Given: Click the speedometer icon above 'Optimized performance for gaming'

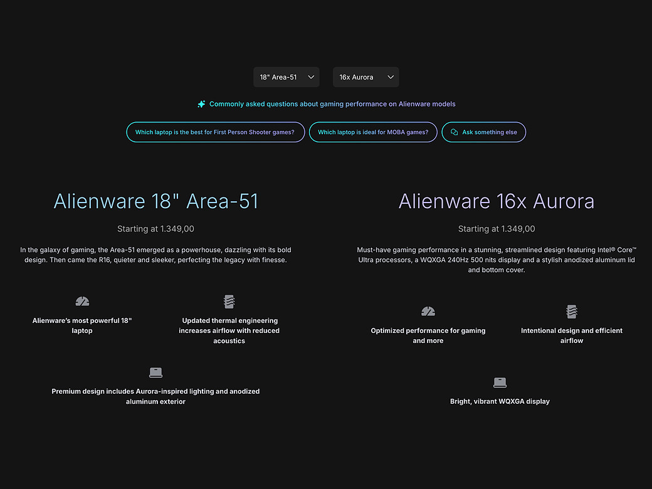Looking at the screenshot, I should point(428,311).
